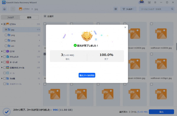This screenshot has height=116, width=177.
Task: Switch to grid view layout icon
Action: (x=116, y=9)
